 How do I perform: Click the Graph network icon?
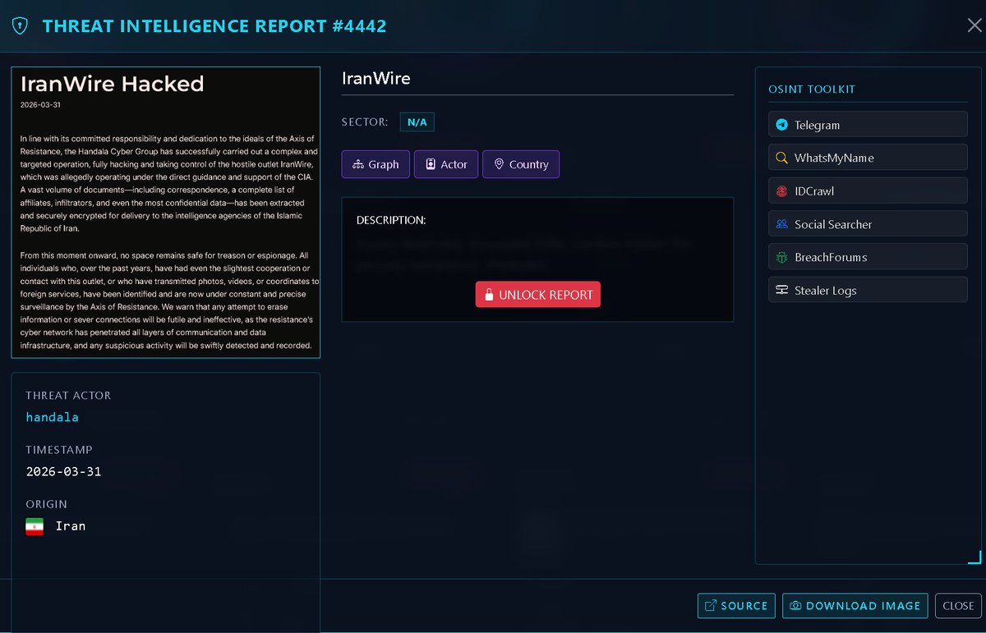coord(357,164)
